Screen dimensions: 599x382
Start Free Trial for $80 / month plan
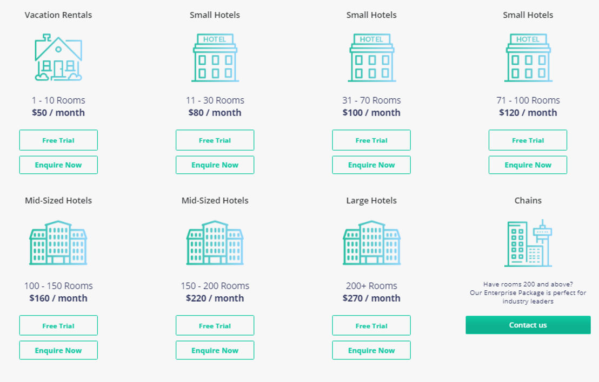(215, 140)
